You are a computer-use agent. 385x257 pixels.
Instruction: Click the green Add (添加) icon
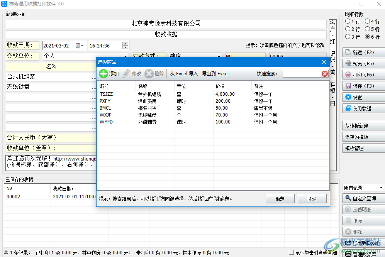pos(103,74)
